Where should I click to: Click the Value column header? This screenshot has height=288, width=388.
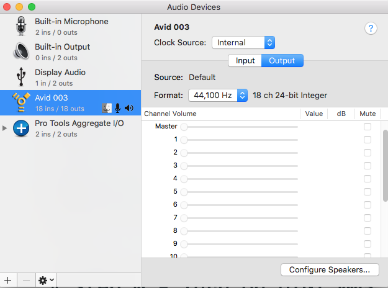(x=314, y=114)
